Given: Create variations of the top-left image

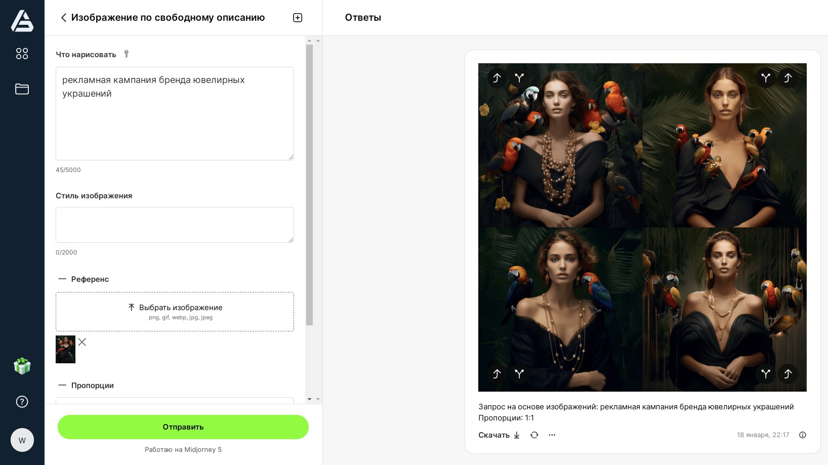Looking at the screenshot, I should pyautogui.click(x=519, y=78).
